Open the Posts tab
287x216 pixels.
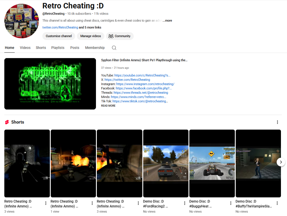click(x=75, y=48)
